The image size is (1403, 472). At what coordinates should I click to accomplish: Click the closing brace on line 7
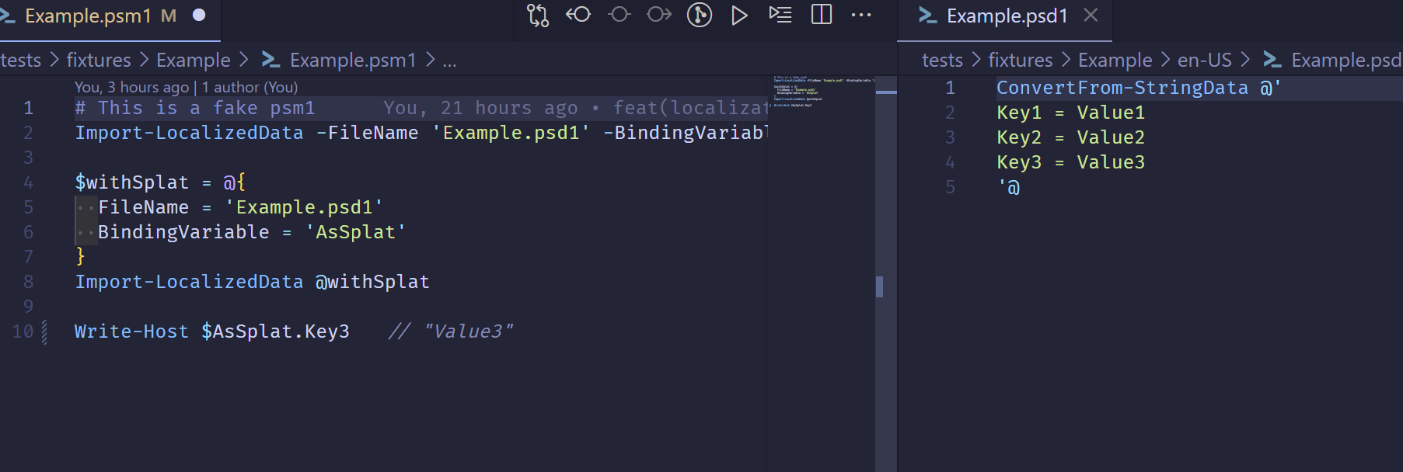click(80, 257)
